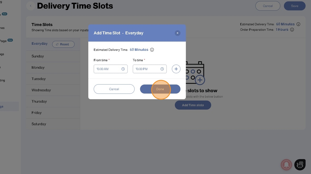
Task: Click the To time input field
Action: click(147, 69)
